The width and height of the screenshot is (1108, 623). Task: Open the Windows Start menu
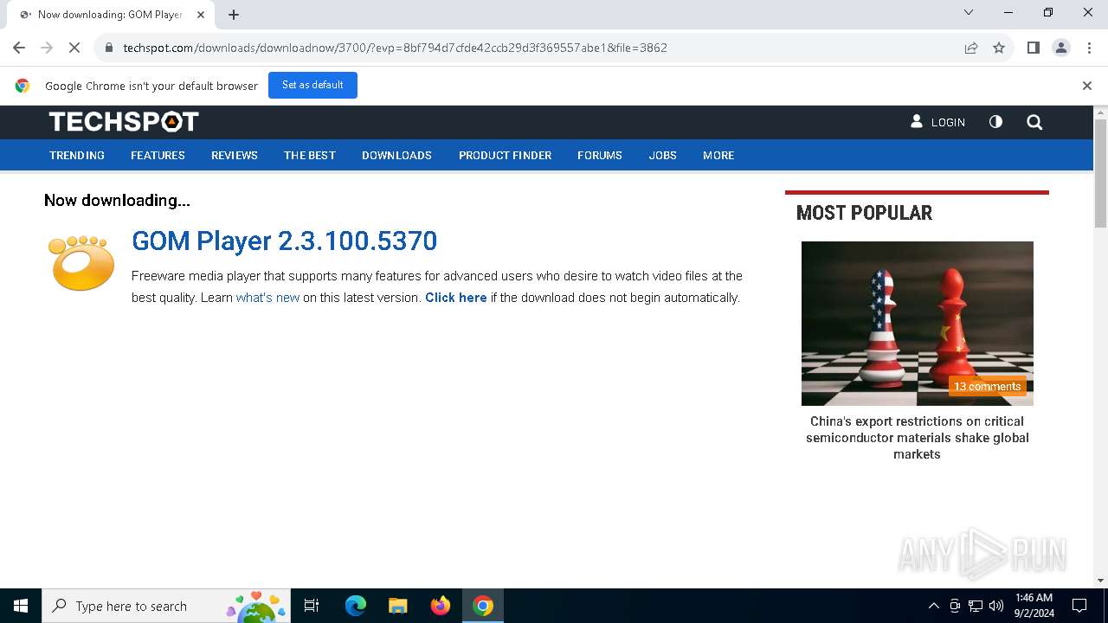pyautogui.click(x=21, y=606)
